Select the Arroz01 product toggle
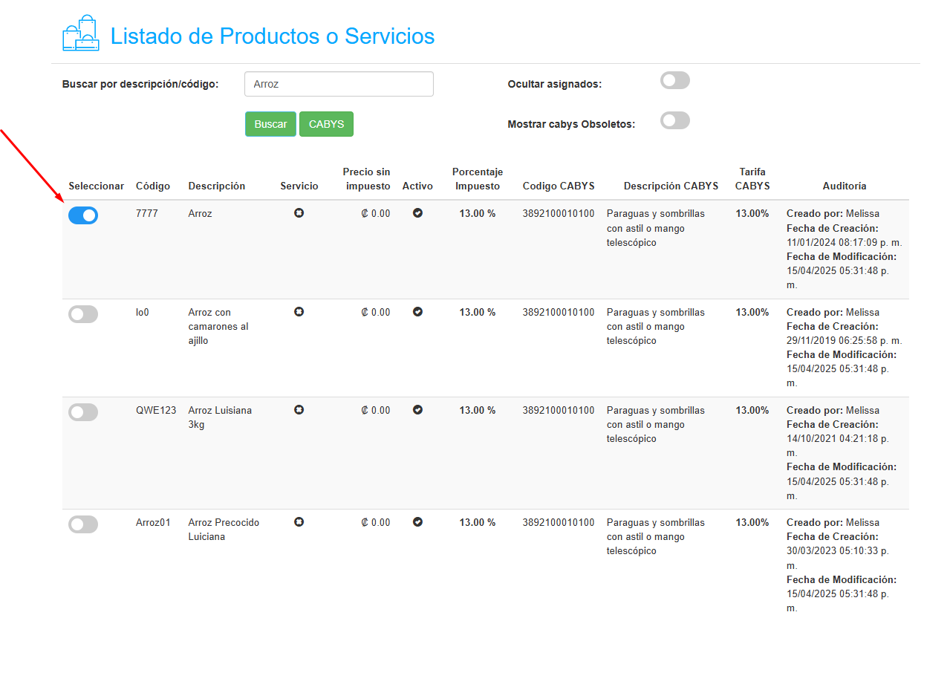Image resolution: width=950 pixels, height=693 pixels. tap(83, 524)
